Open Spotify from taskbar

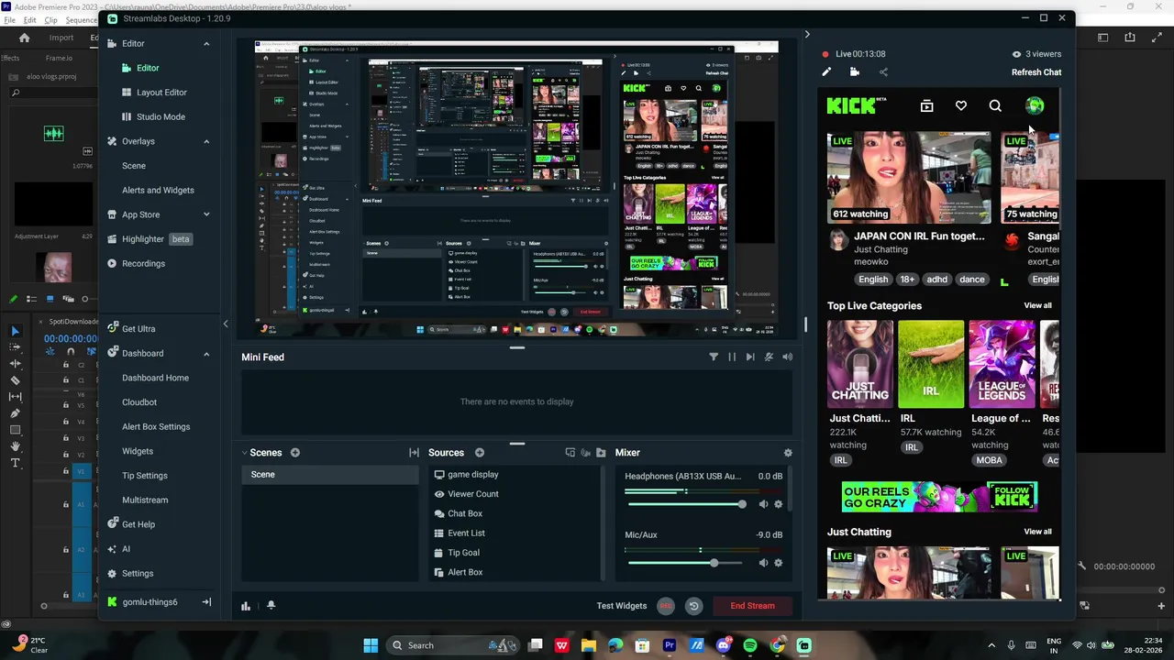(750, 645)
